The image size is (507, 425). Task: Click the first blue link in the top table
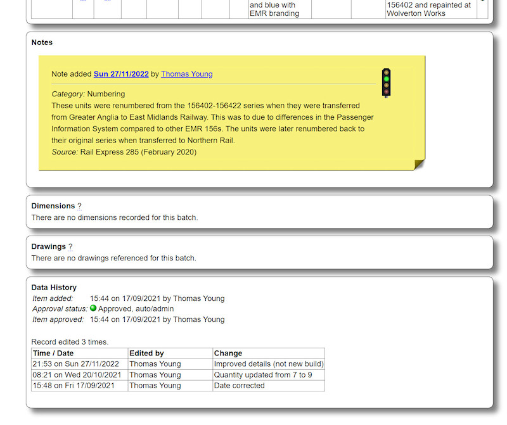point(81,2)
